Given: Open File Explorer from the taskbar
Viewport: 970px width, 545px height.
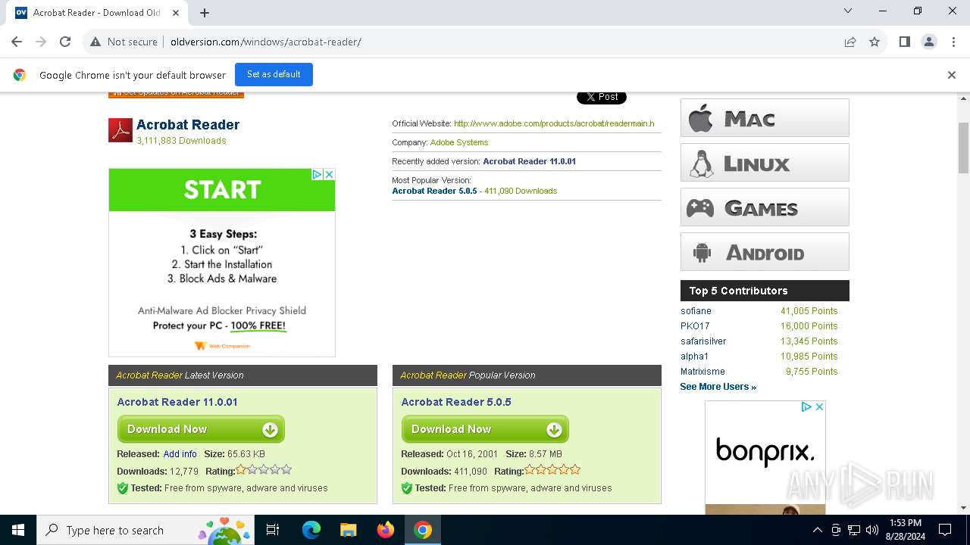Looking at the screenshot, I should (x=349, y=530).
